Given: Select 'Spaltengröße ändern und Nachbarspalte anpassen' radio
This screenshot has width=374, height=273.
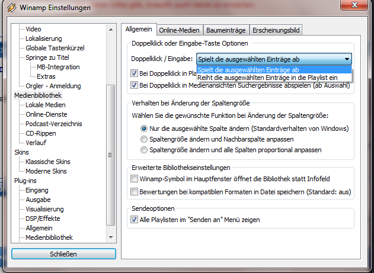Looking at the screenshot, I should (x=144, y=139).
